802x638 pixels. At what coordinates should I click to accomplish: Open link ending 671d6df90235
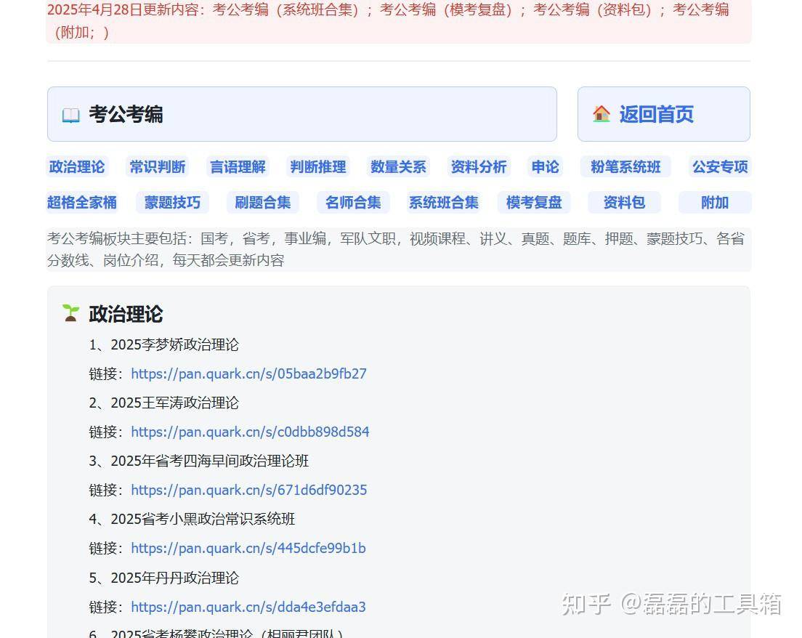pyautogui.click(x=249, y=490)
